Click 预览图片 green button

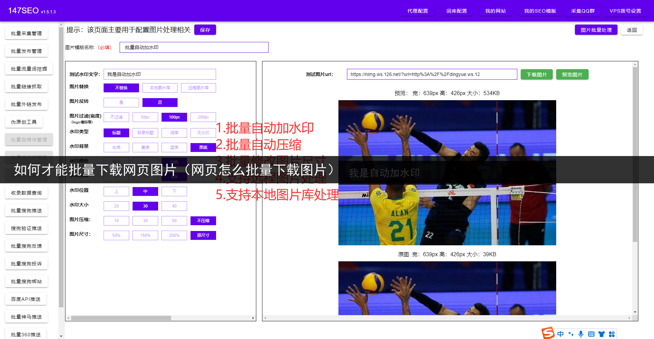[x=572, y=75]
